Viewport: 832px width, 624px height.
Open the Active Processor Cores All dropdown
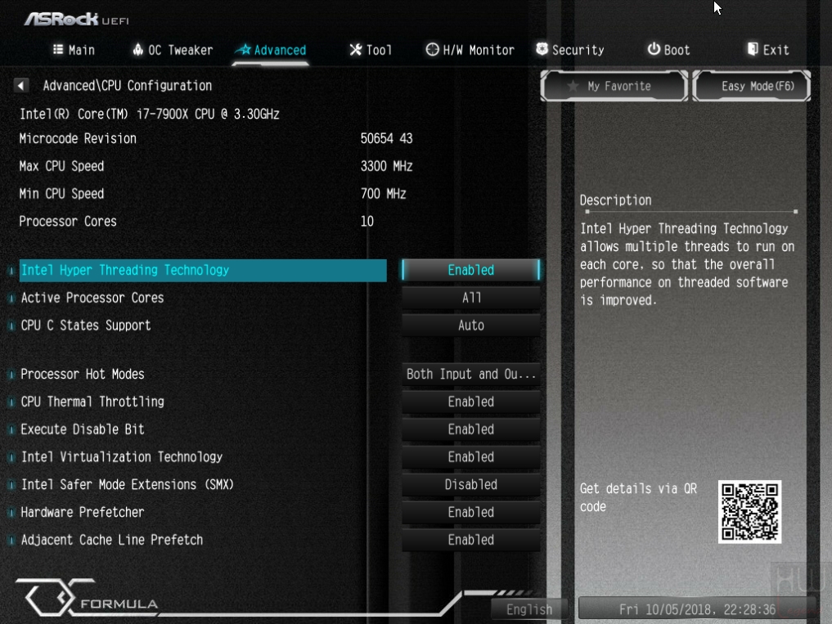coord(470,298)
